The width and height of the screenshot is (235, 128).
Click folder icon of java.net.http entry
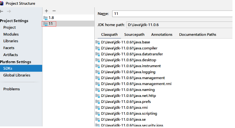tap(97, 96)
